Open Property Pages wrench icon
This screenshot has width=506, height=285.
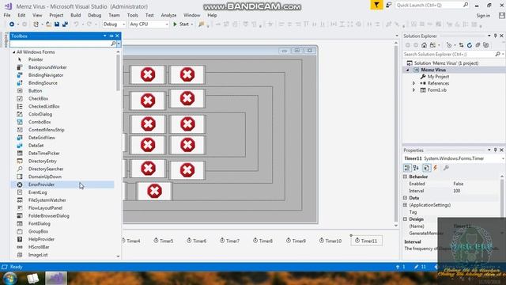[x=446, y=168]
